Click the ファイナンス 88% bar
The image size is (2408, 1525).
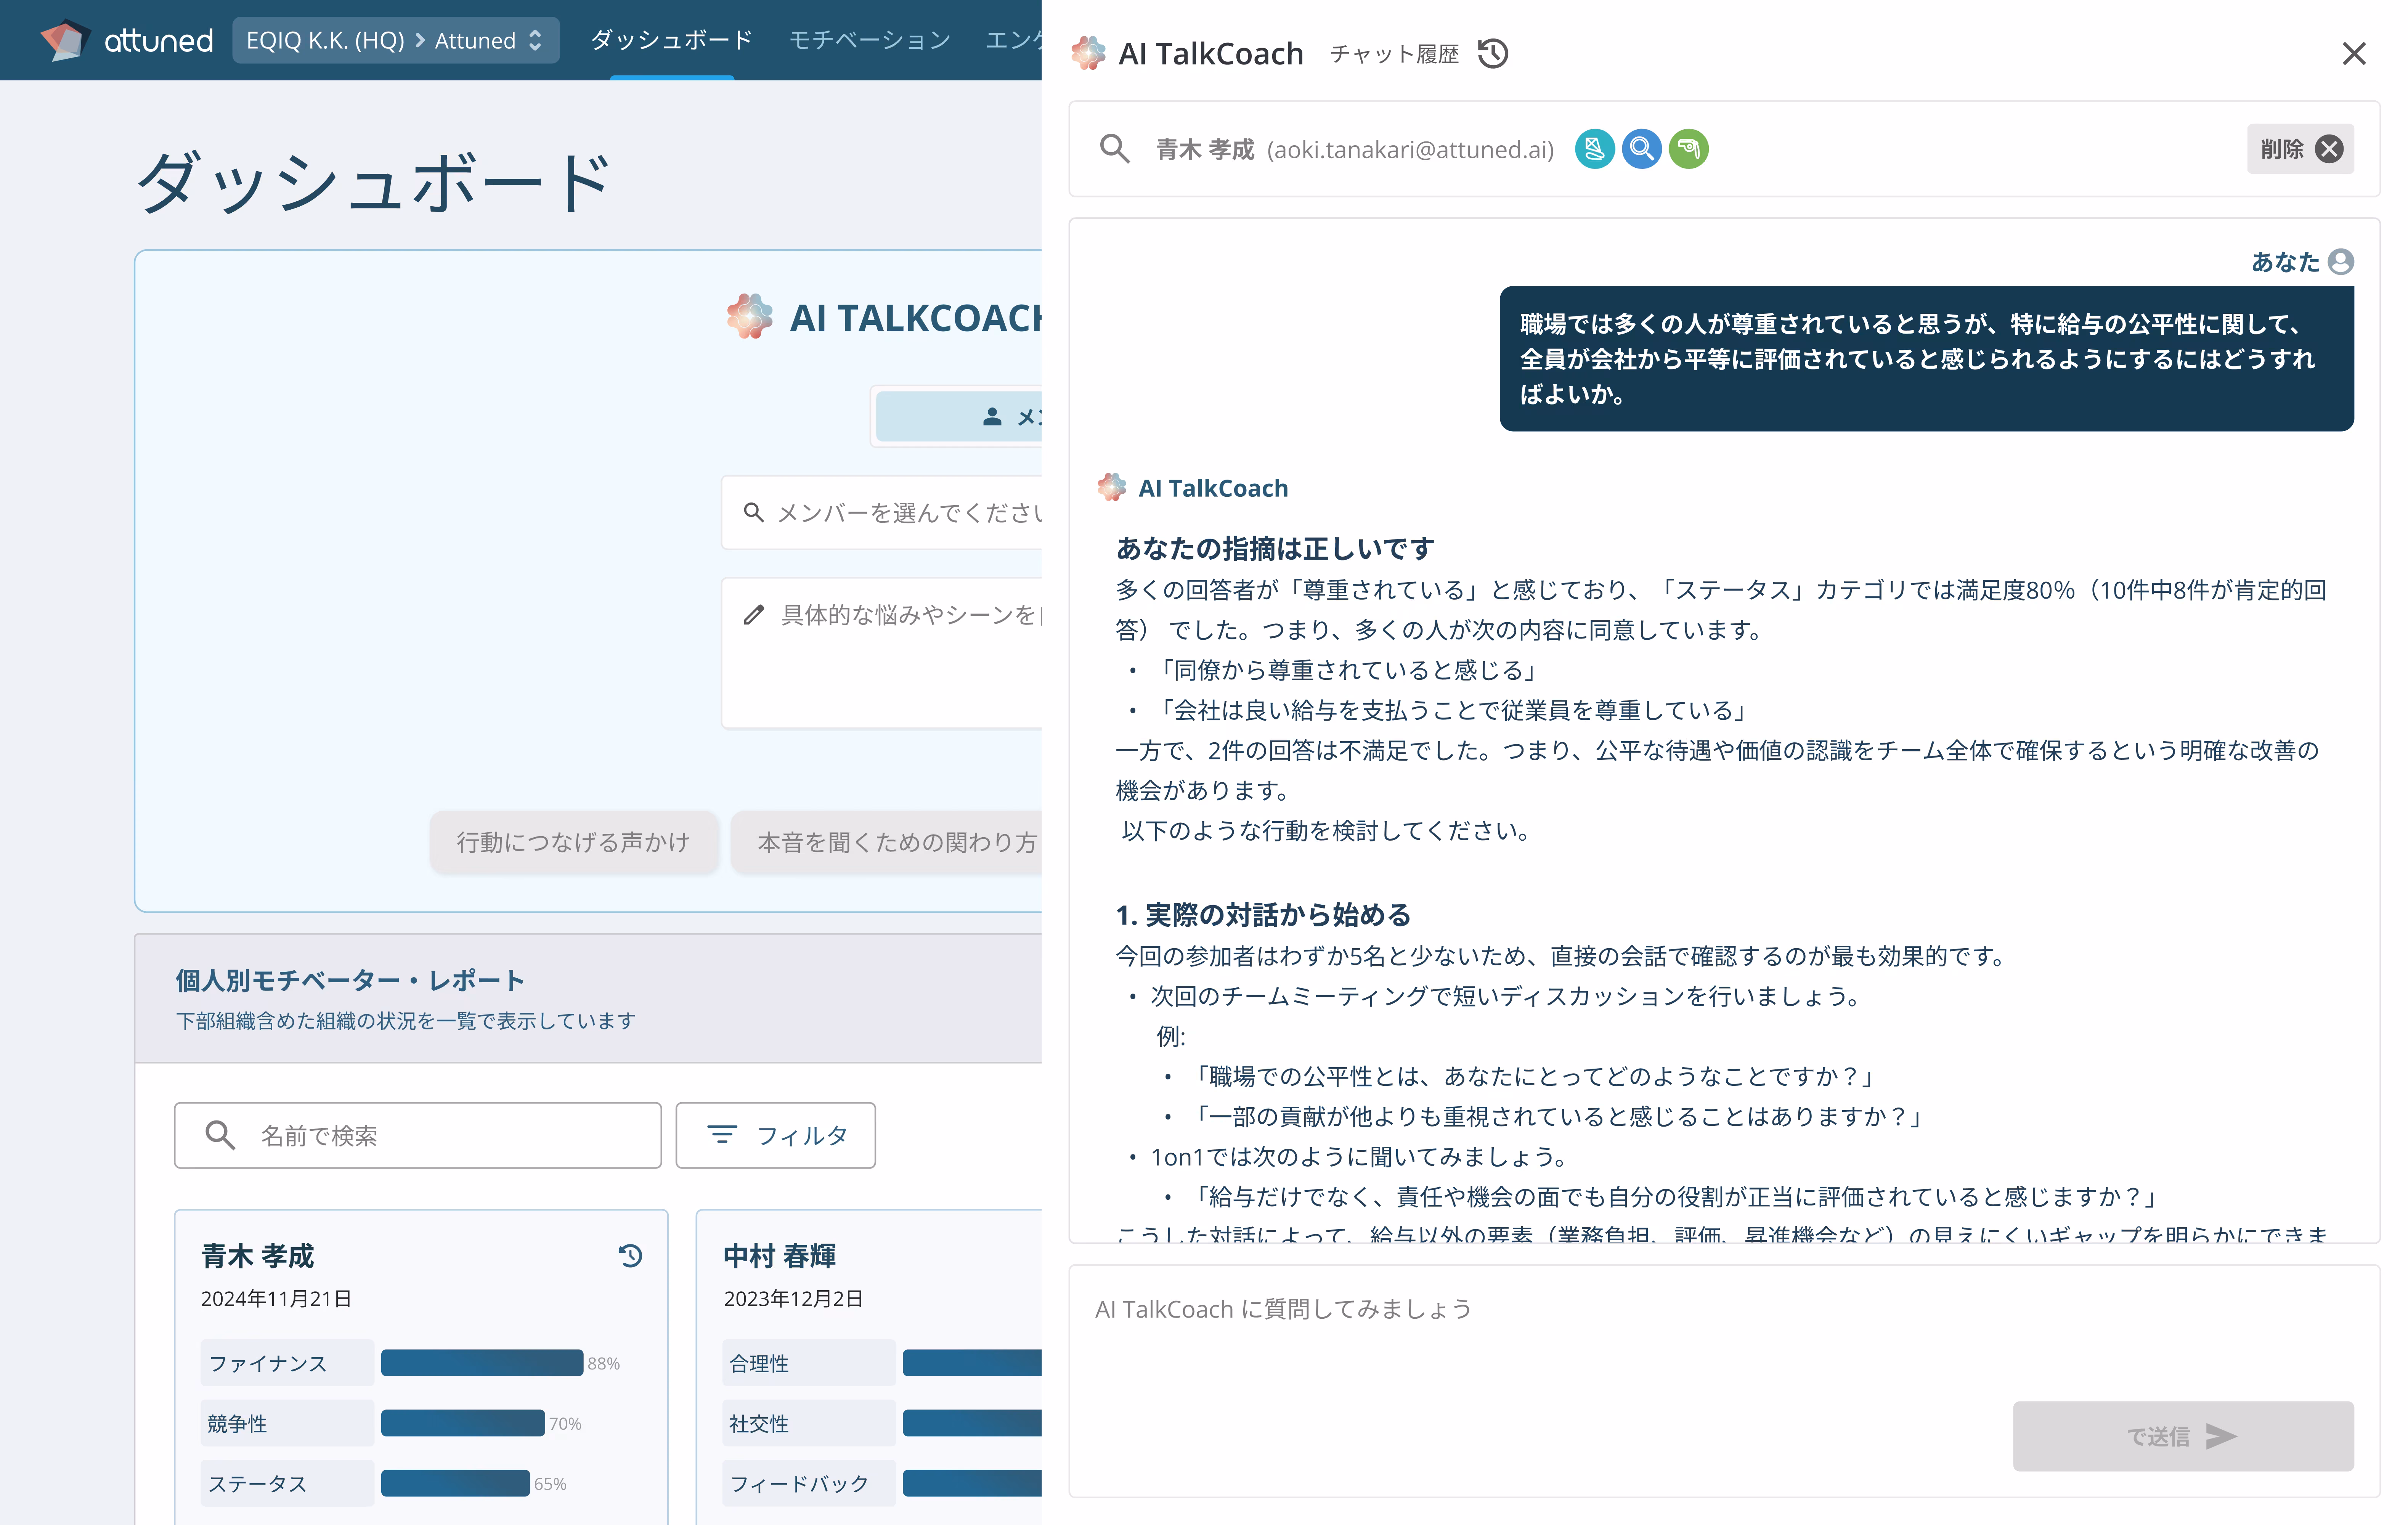click(x=482, y=1363)
